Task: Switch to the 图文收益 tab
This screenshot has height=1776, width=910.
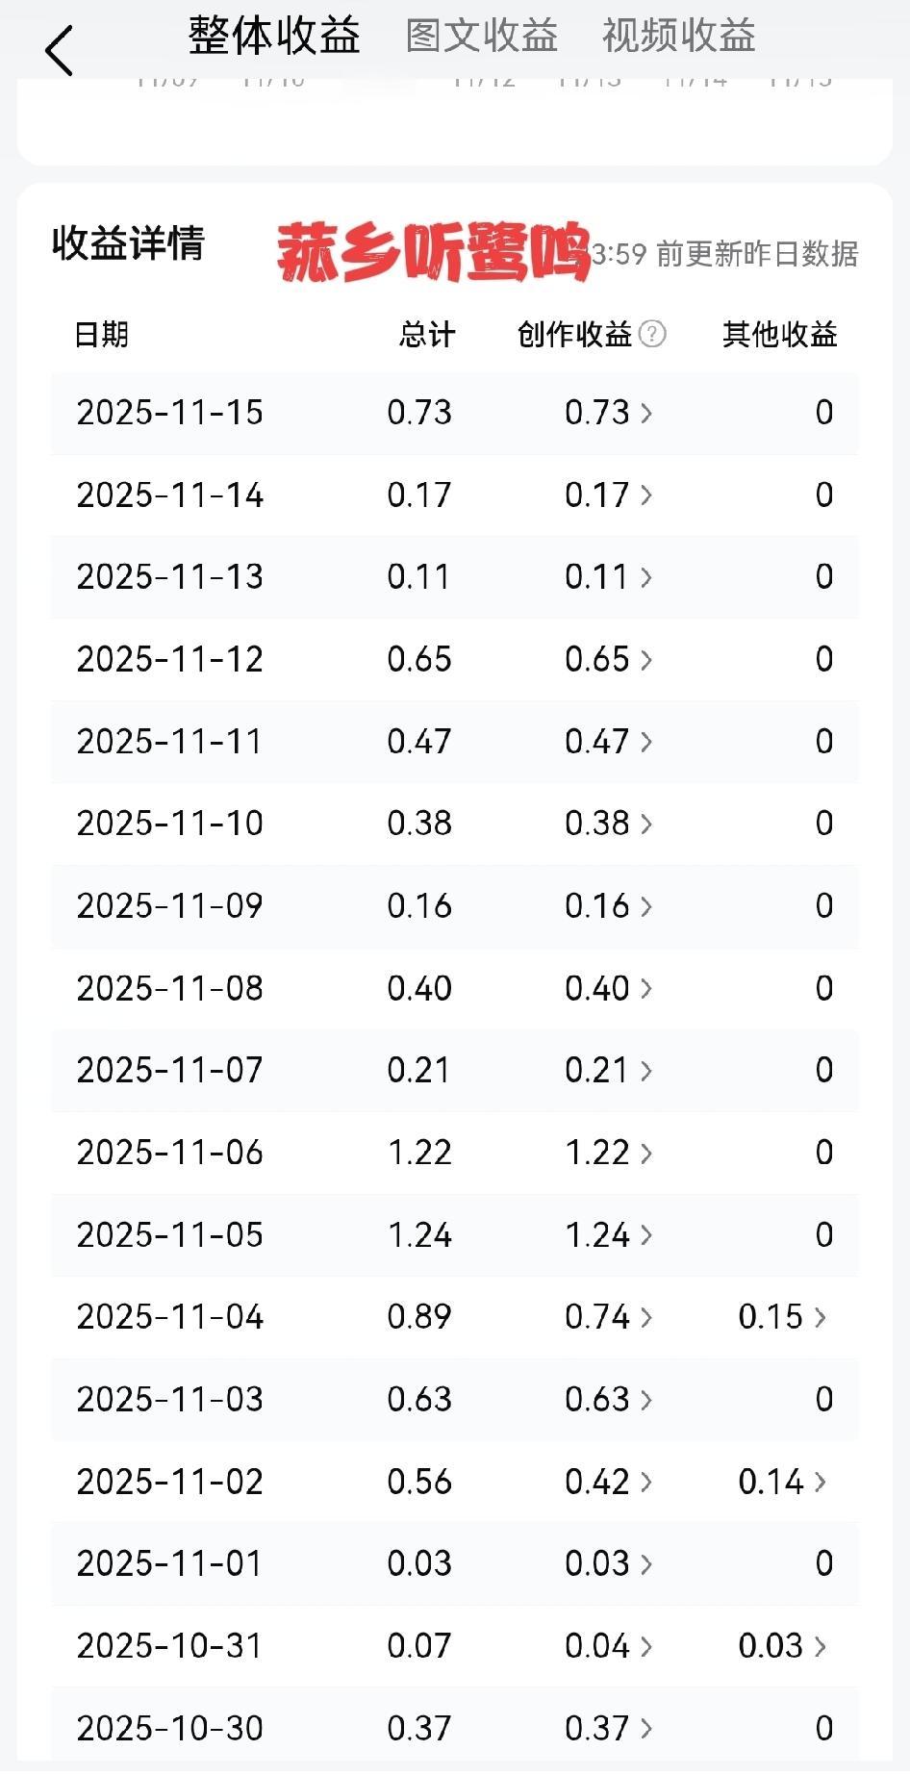Action: coord(482,36)
